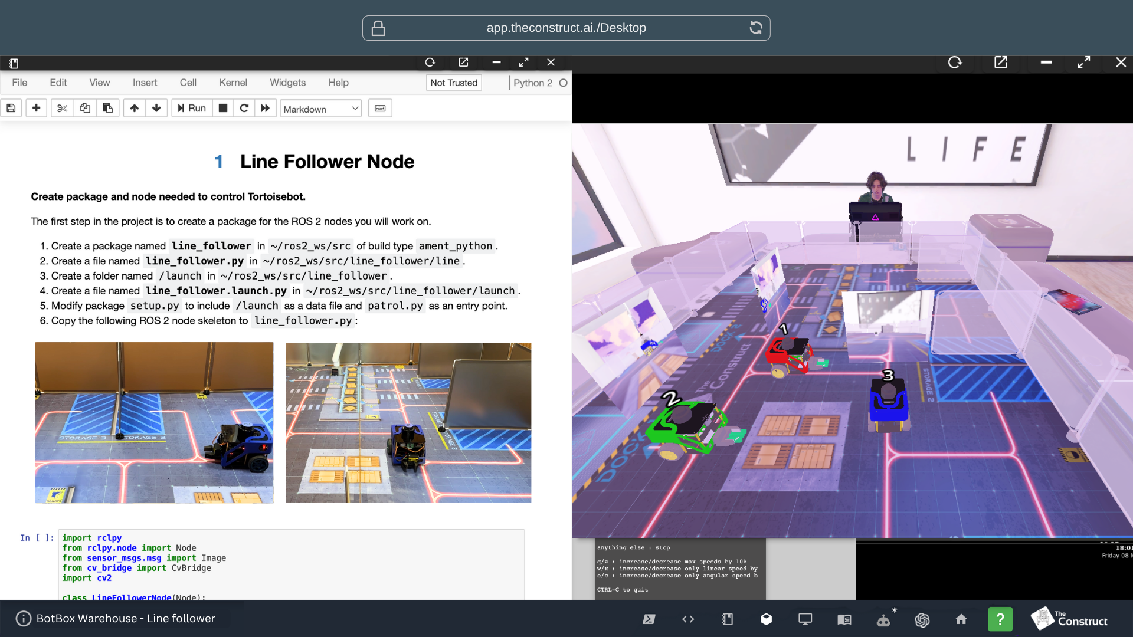Viewport: 1133px width, 637px height.
Task: Open the graphical tools monitor icon
Action: coord(805,619)
